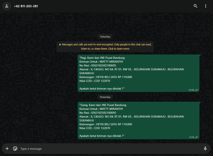Screen dimensions: 213x156
Task: Search within this chat
Action: click(x=196, y=6)
